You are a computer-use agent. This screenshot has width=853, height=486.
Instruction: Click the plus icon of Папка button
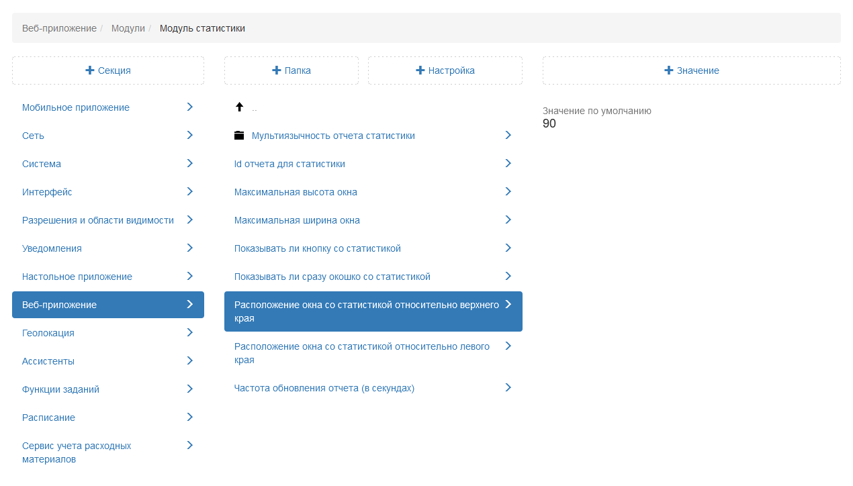coord(276,70)
